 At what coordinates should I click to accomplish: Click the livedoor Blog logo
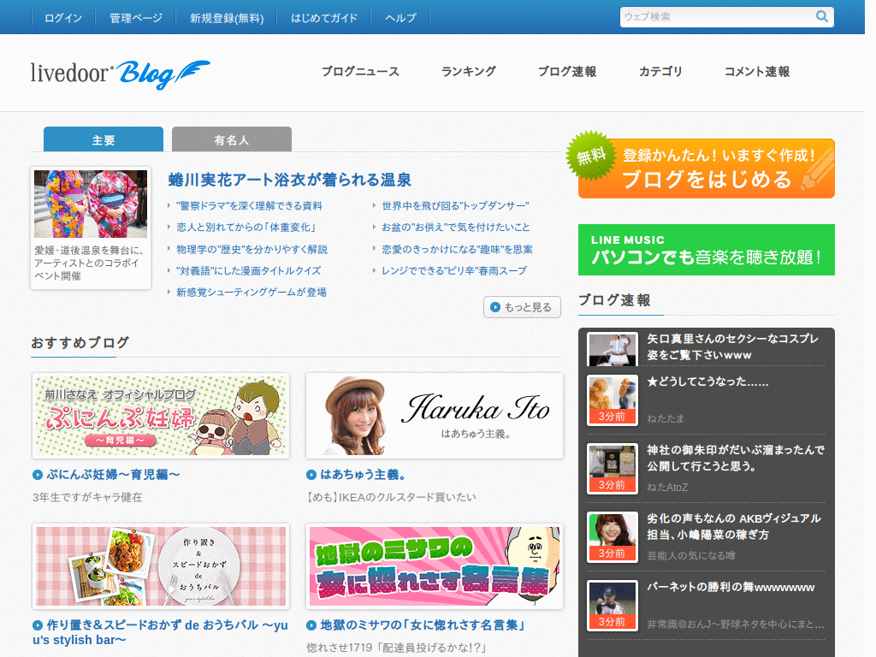(120, 74)
